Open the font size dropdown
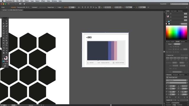189x106 pixels. pos(175,86)
